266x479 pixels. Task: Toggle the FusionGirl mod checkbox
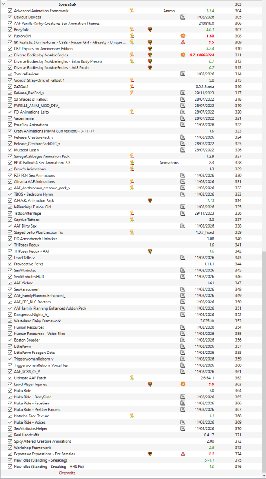10,36
